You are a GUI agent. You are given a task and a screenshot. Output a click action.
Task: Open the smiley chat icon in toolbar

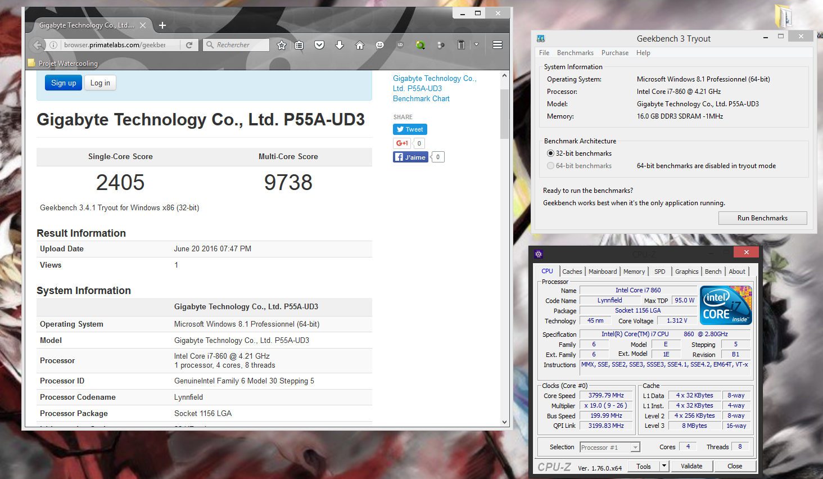pos(380,45)
